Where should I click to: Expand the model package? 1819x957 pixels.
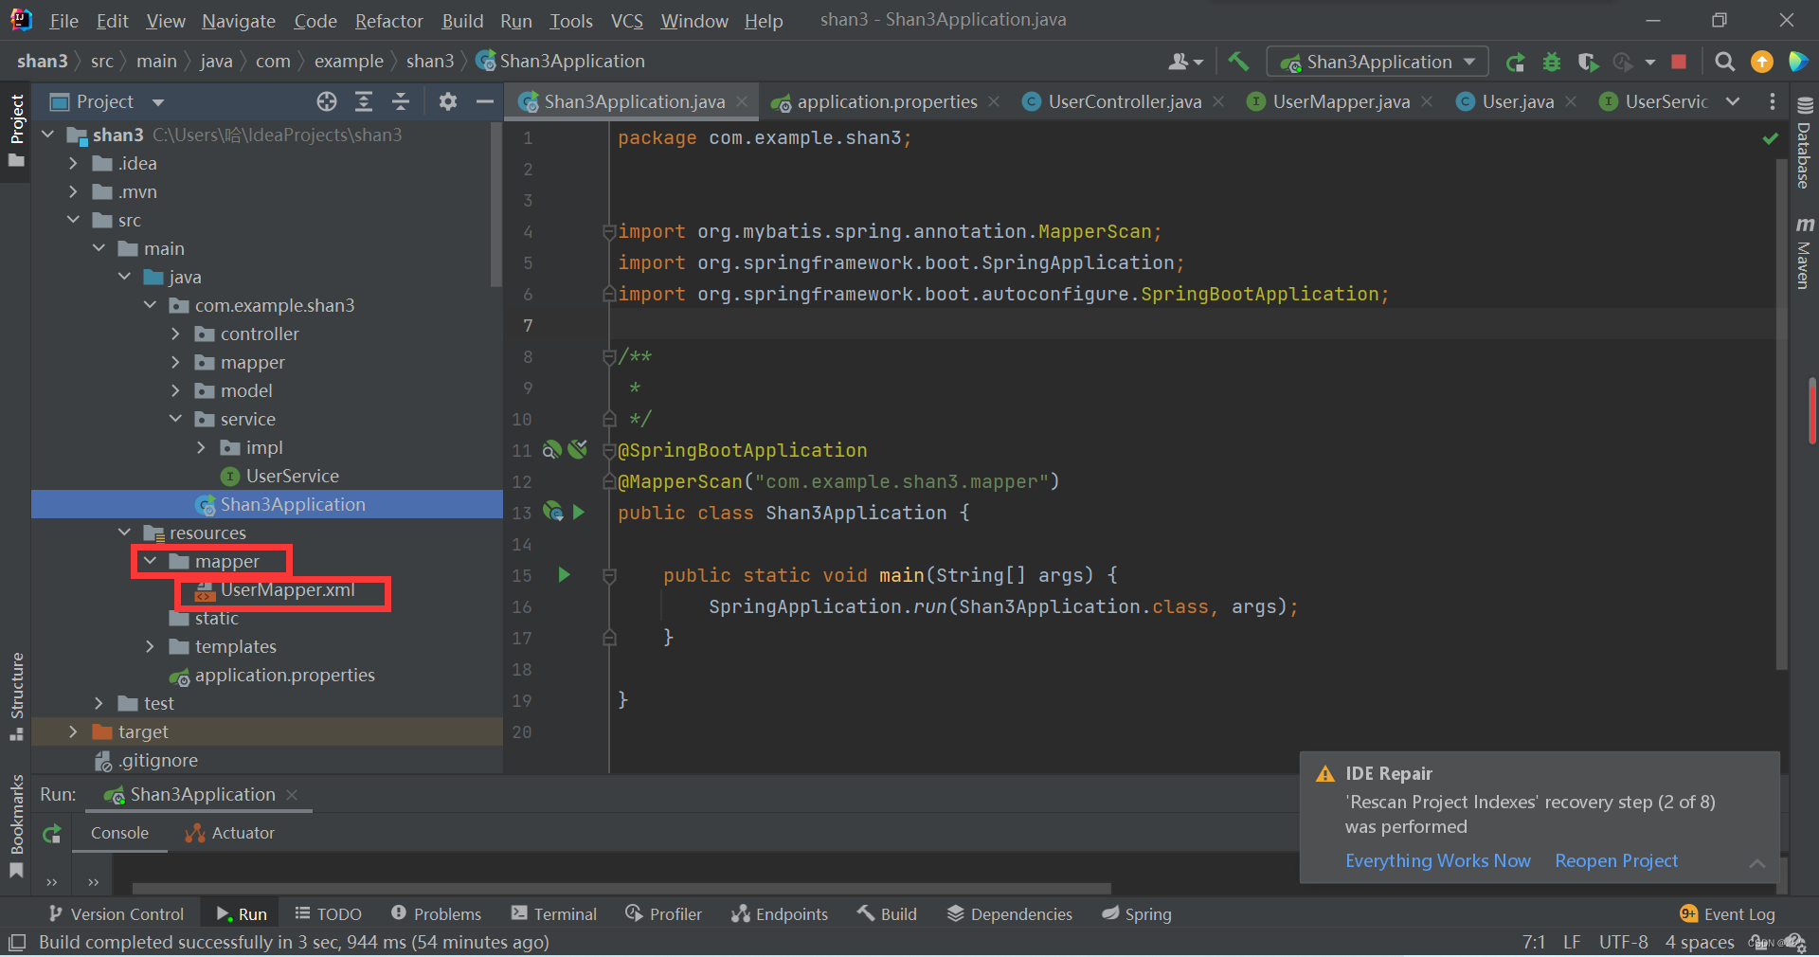[175, 390]
